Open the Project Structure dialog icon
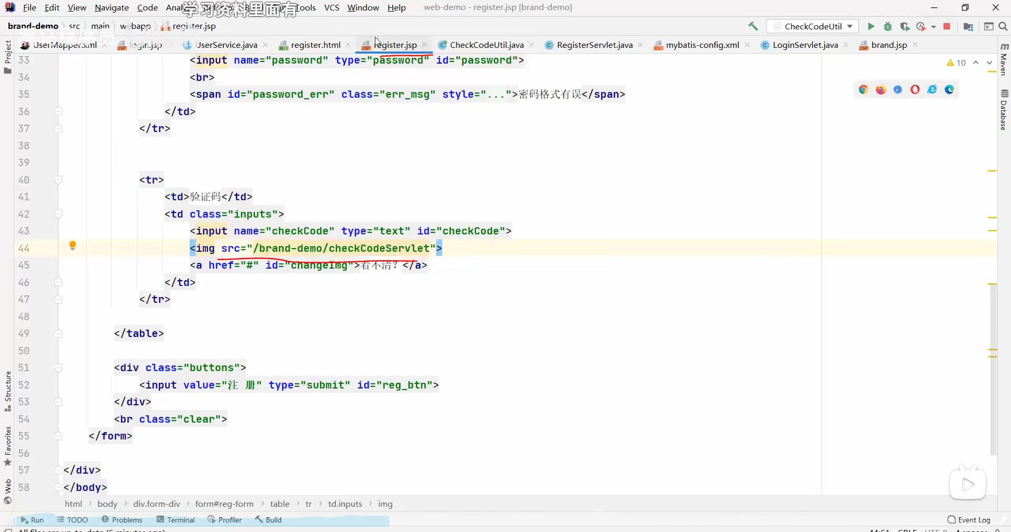This screenshot has width=1011, height=532. (968, 26)
